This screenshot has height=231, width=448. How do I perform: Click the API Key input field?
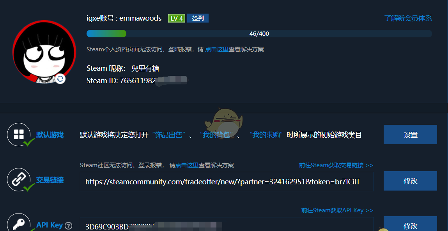227,224
